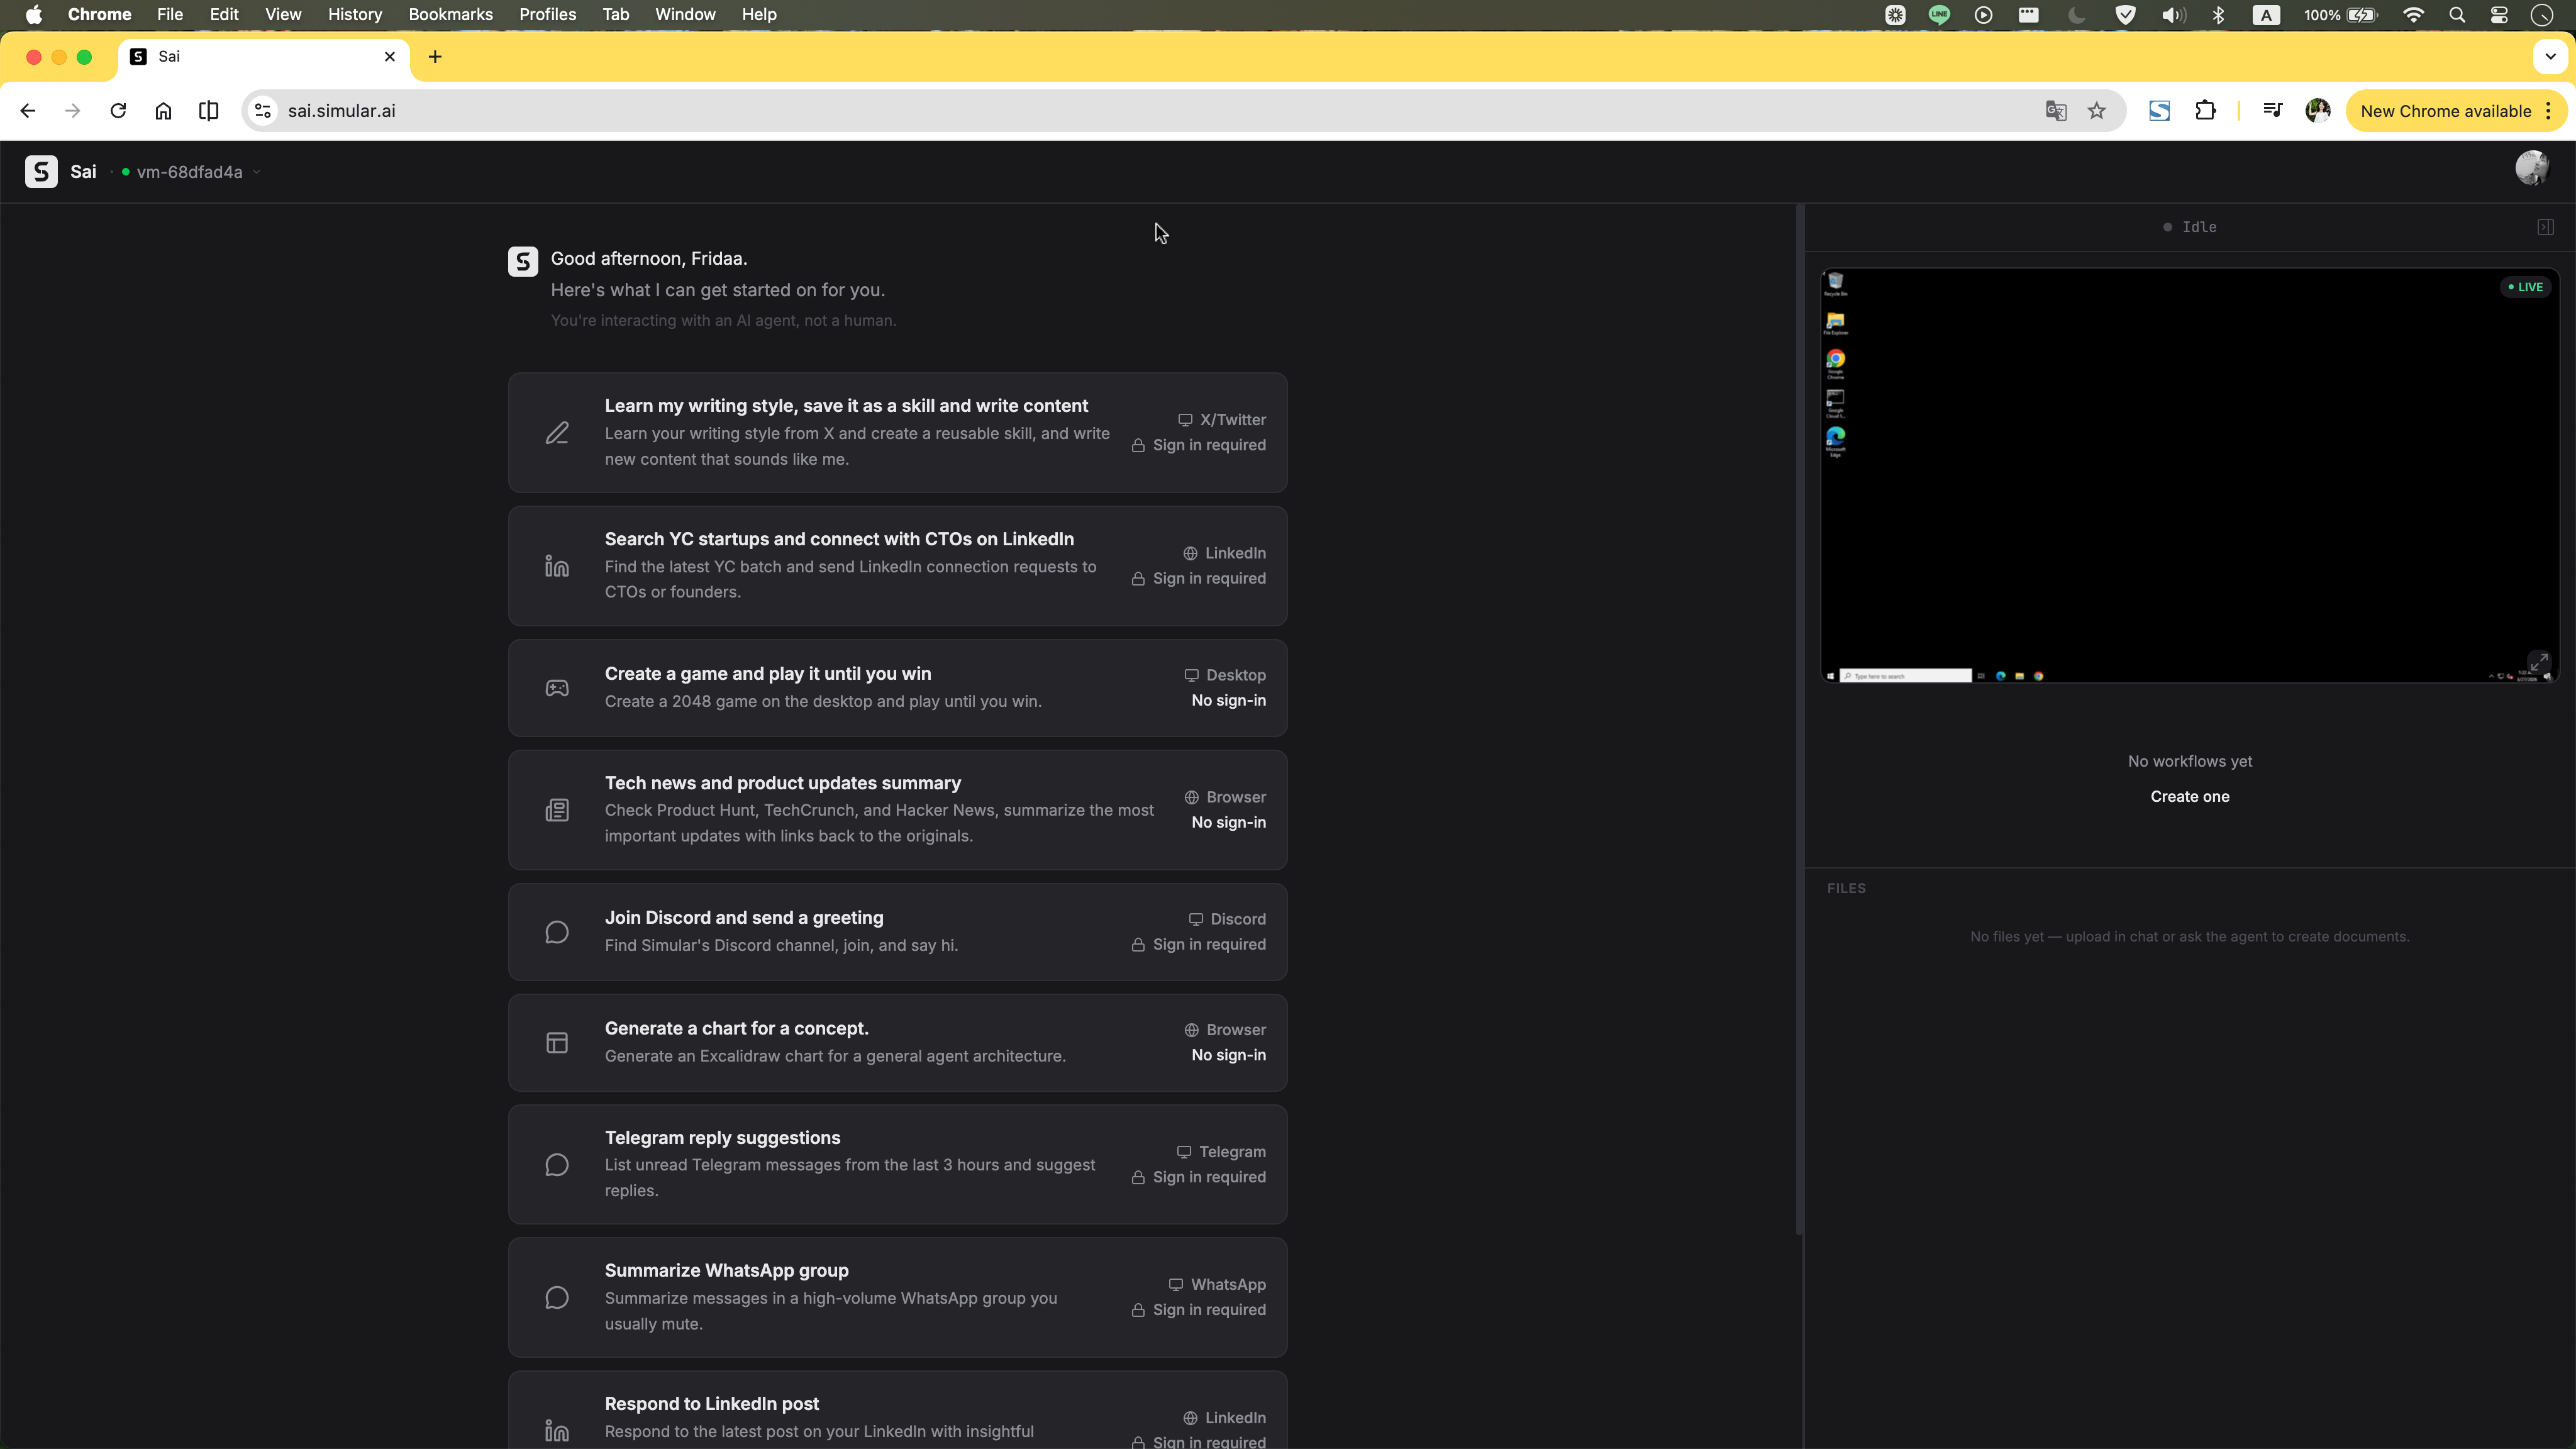Click the chart icon on the Excalidraw chart card
The image size is (2576, 1449).
coord(557,1042)
